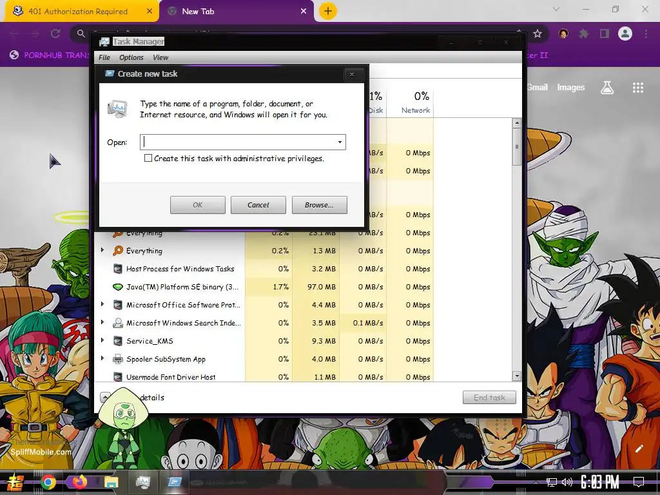Open the Google apps grid icon
The height and width of the screenshot is (495, 660).
pos(637,88)
